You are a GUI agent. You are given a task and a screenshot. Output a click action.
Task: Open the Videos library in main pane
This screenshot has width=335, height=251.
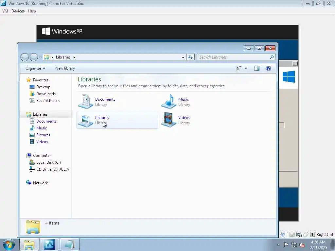pyautogui.click(x=201, y=120)
